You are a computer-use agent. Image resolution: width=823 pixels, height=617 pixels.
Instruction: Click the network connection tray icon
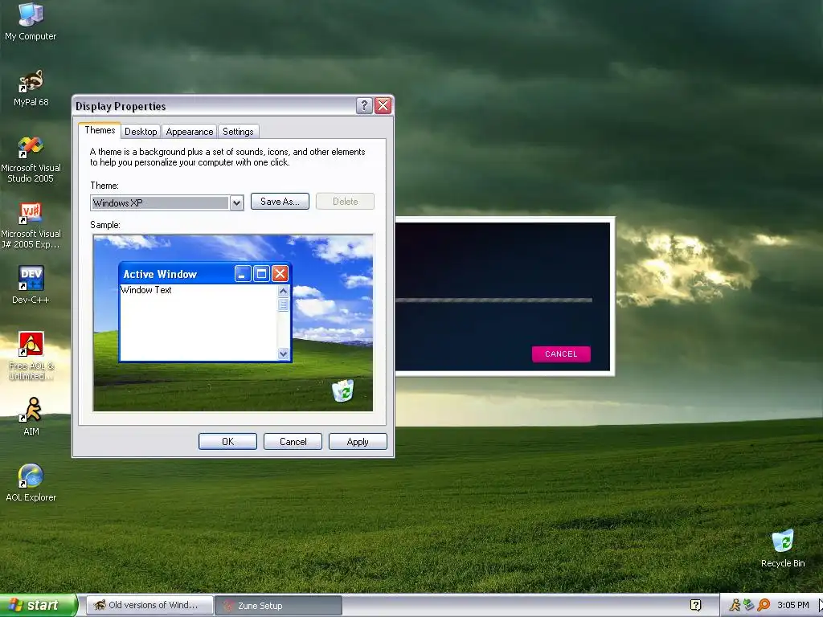tap(749, 605)
